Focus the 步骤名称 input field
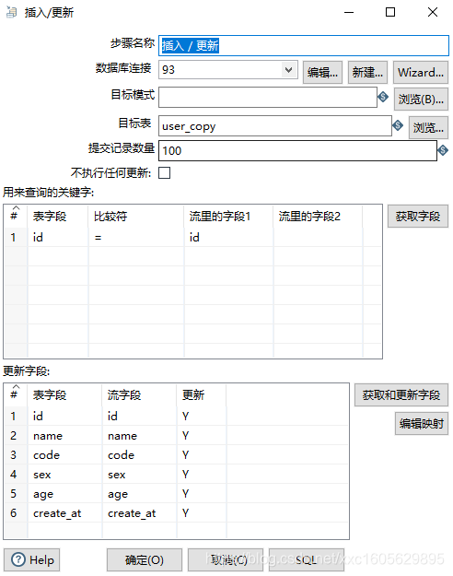 [304, 45]
